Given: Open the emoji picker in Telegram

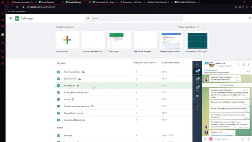Looking at the screenshot, I should point(243,139).
